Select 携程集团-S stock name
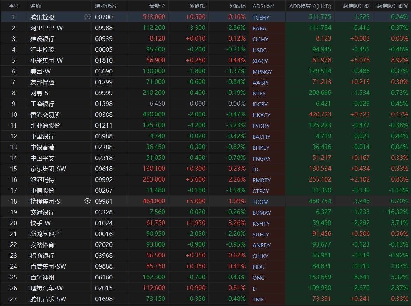Screen dimensions: 411x306 pyautogui.click(x=45, y=201)
